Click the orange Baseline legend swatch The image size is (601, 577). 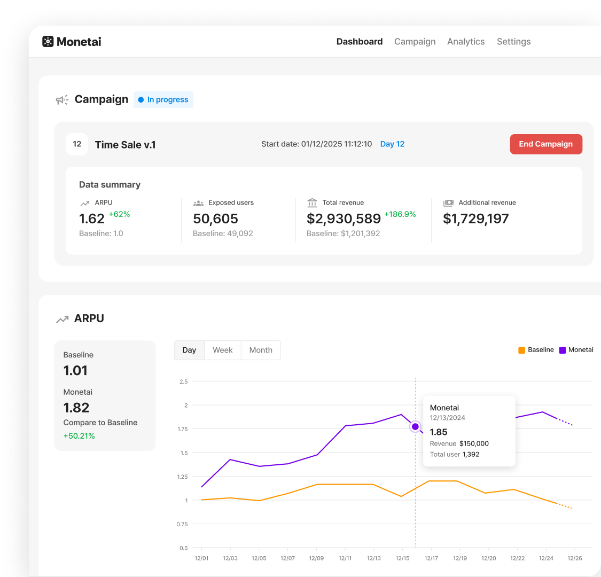521,350
